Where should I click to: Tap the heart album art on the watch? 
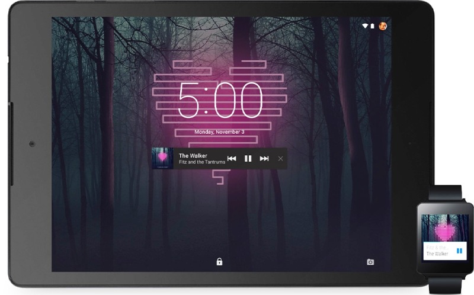pos(443,227)
